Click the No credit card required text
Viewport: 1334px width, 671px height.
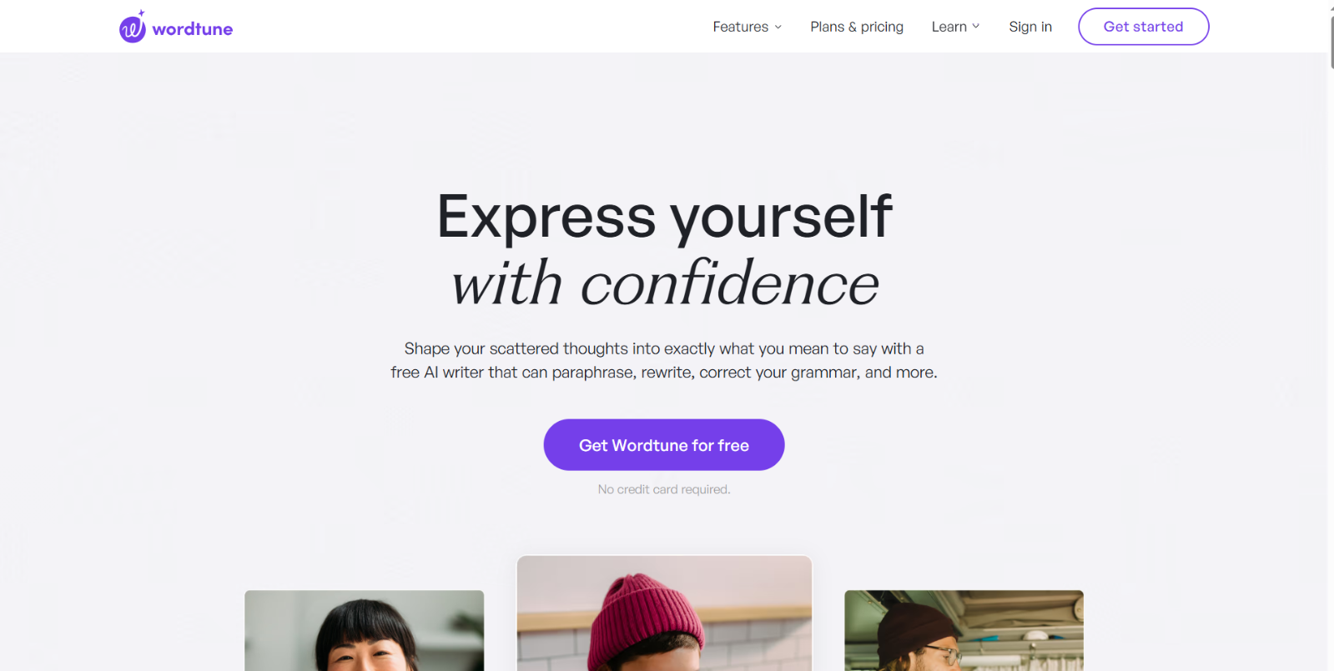coord(664,489)
